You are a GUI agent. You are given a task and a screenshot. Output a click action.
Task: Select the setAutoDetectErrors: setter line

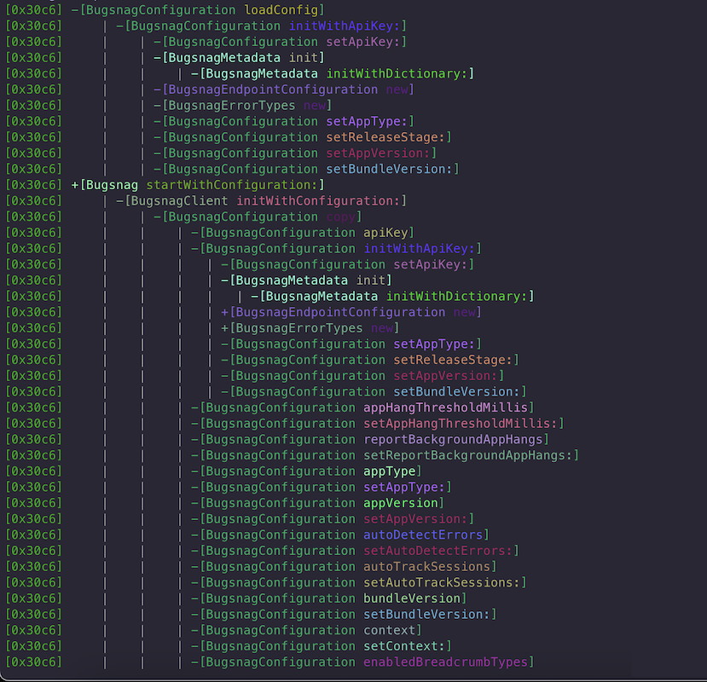355,551
